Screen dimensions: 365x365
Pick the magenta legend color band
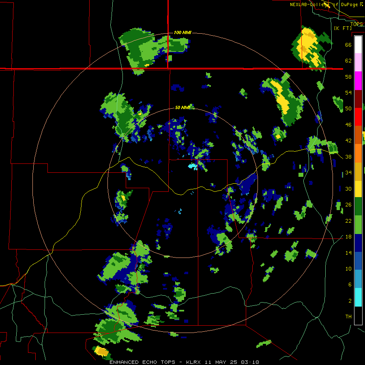358,81
